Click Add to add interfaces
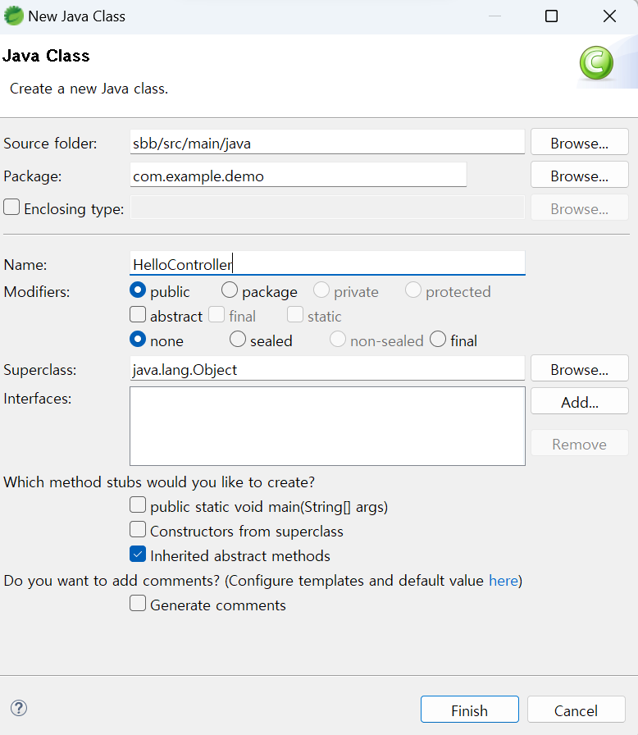This screenshot has height=735, width=638. 579,402
